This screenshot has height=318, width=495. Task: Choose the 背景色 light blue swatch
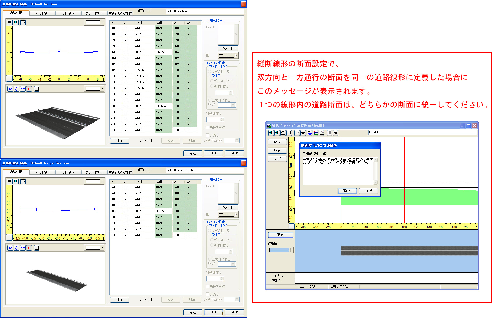(x=279, y=250)
